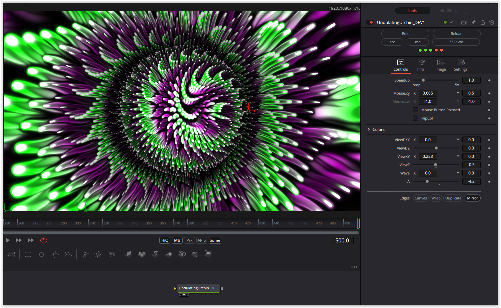Click the 332XWd button

point(456,42)
